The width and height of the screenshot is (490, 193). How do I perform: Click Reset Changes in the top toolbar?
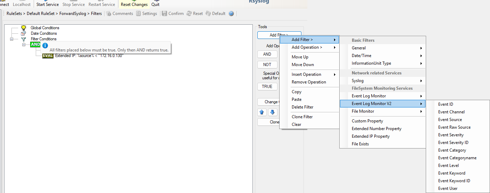pos(134,5)
